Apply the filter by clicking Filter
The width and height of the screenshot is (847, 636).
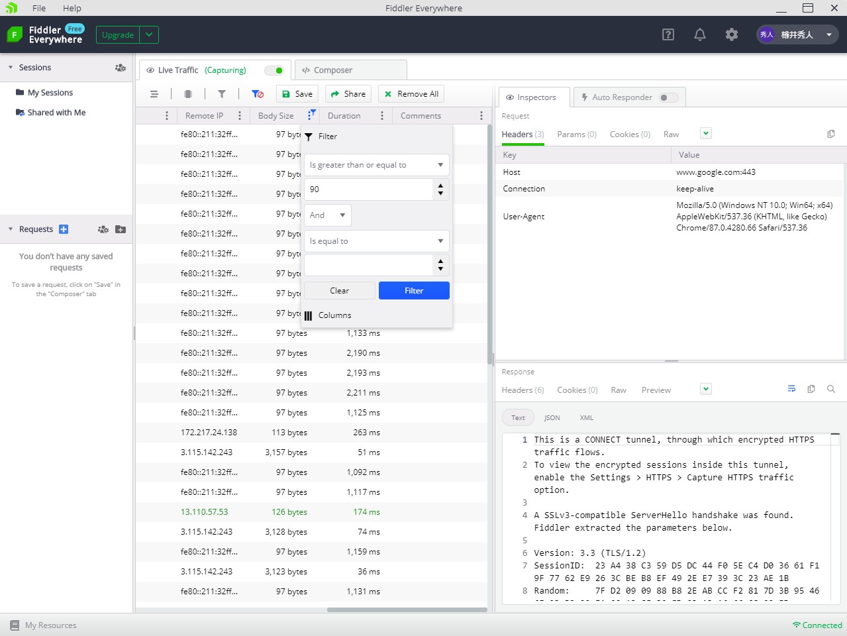tap(413, 290)
